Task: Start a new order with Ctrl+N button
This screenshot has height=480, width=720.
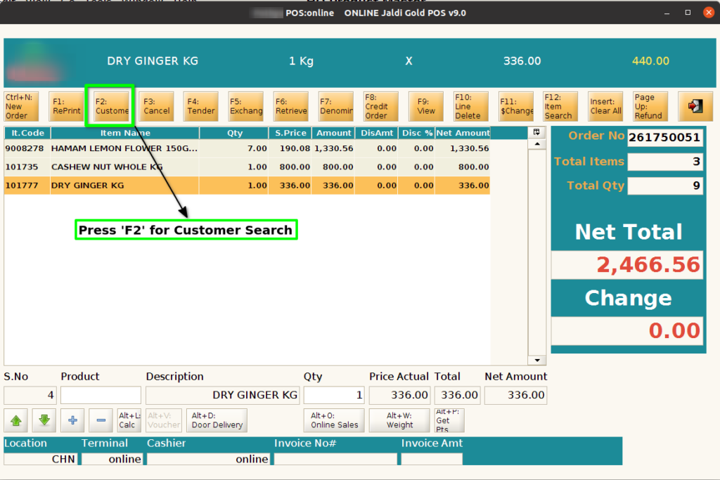Action: 21,106
